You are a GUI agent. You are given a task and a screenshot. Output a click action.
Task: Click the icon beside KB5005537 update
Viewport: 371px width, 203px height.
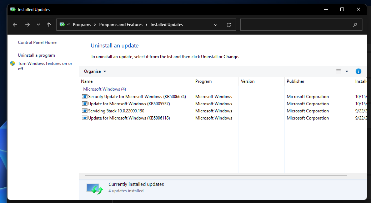pos(85,103)
